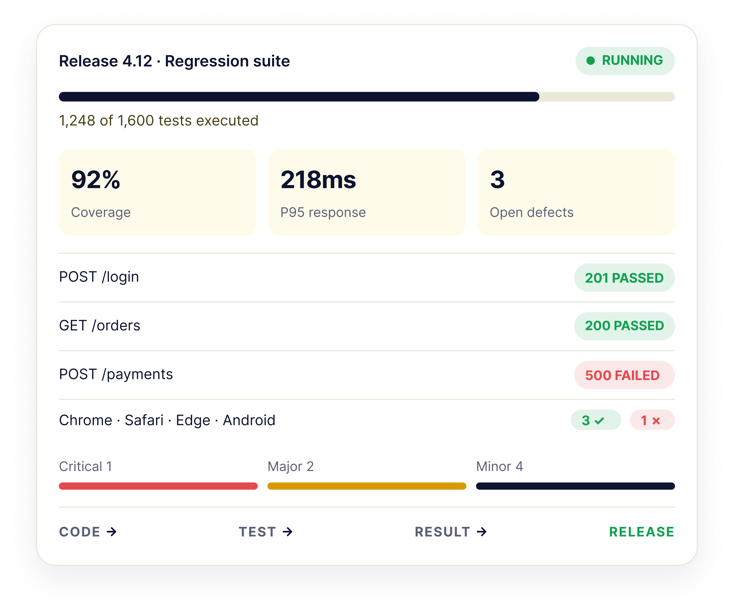Click the 201 PASSED badge

[624, 278]
